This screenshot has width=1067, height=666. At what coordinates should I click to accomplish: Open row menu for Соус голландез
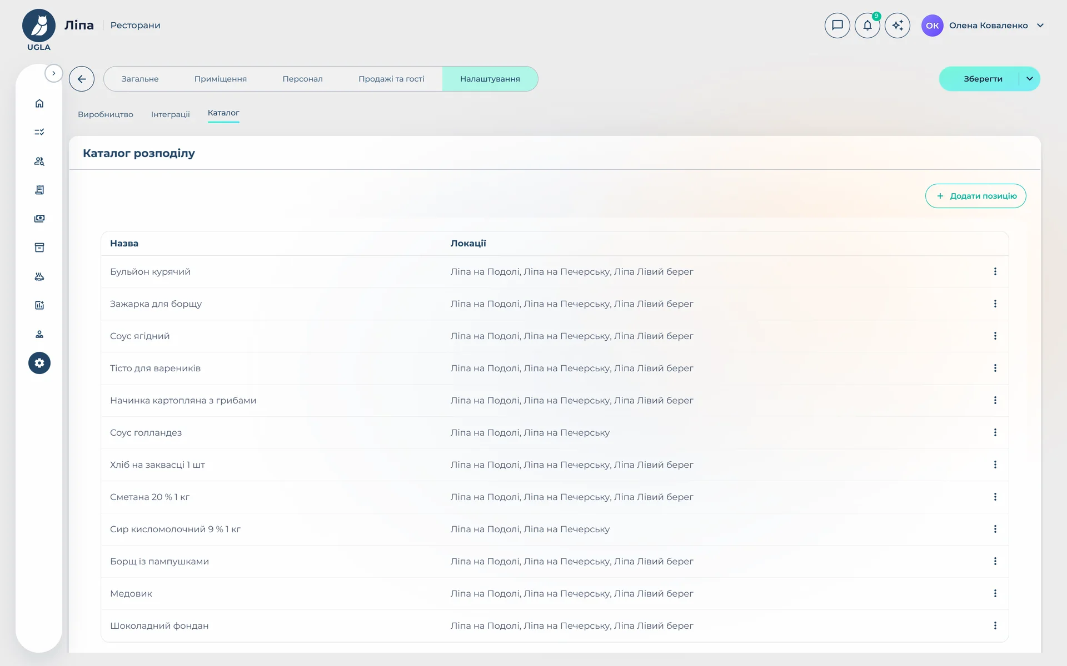coord(995,432)
